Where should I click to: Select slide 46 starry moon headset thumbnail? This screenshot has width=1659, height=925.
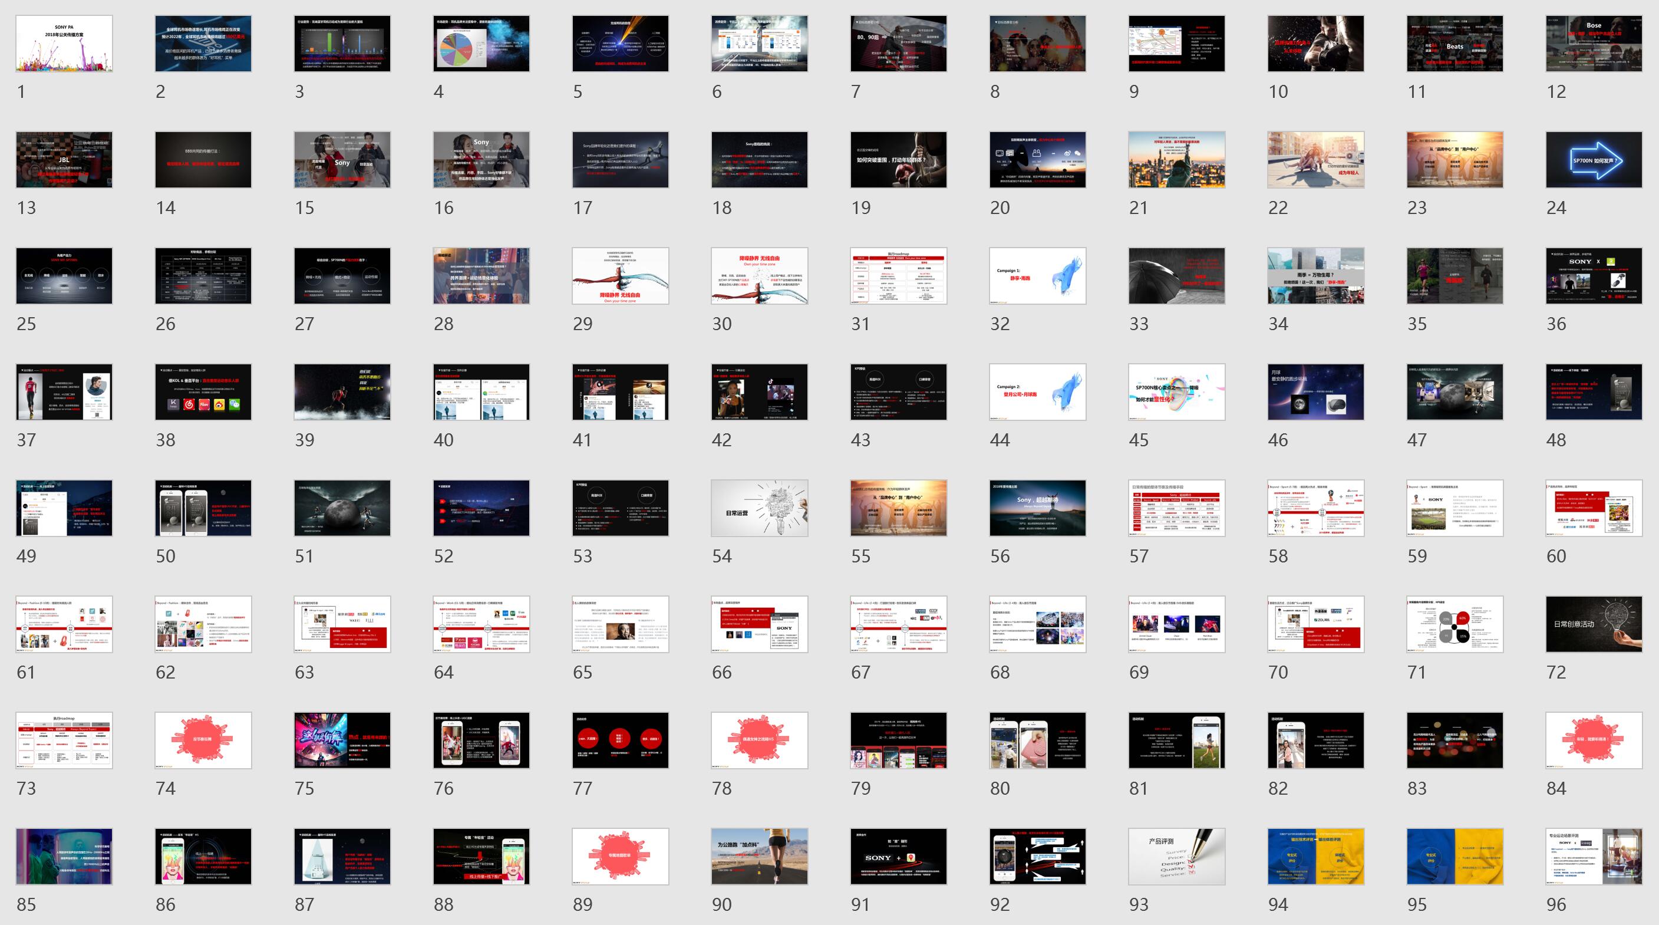pyautogui.click(x=1317, y=392)
